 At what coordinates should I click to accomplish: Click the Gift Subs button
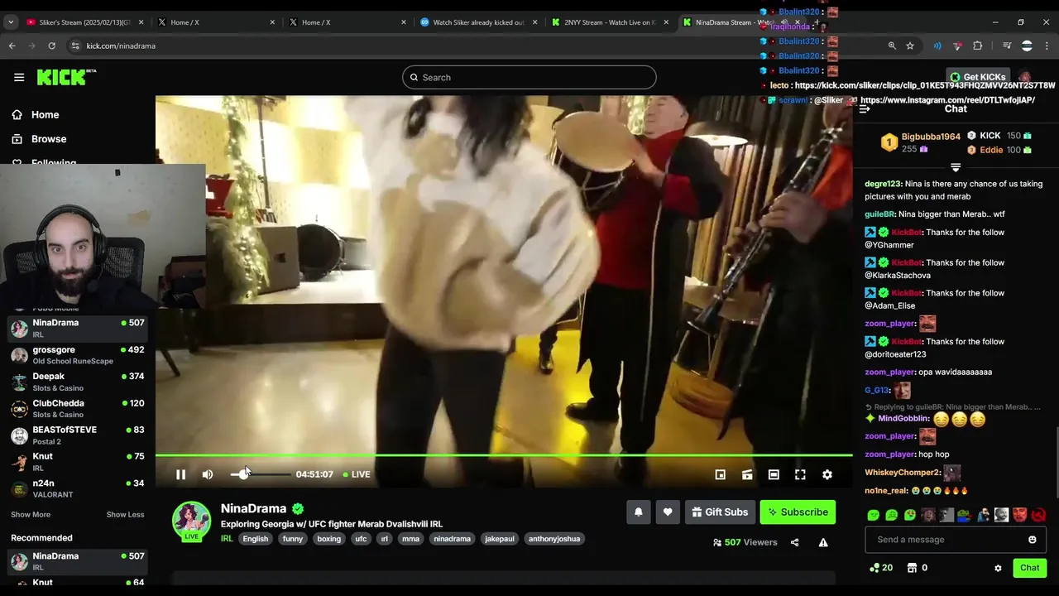pos(720,512)
